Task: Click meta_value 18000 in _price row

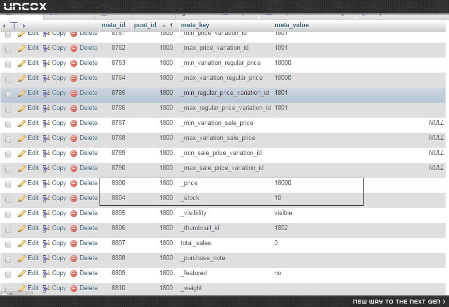Action: (283, 183)
